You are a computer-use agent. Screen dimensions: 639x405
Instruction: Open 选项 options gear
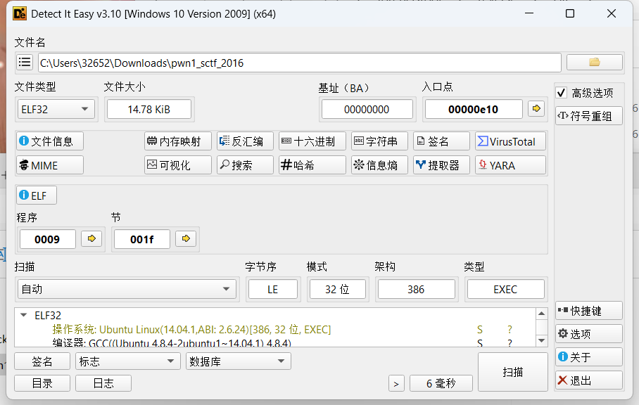pyautogui.click(x=589, y=334)
